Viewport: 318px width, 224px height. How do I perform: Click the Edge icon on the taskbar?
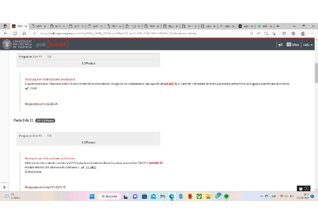click(172, 196)
